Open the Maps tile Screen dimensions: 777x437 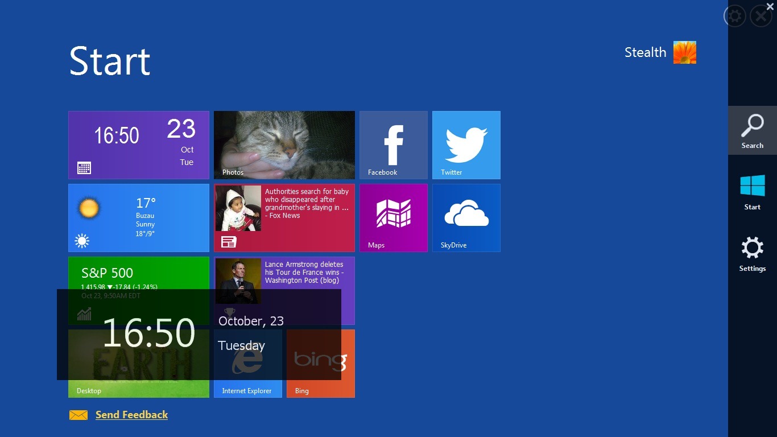394,218
